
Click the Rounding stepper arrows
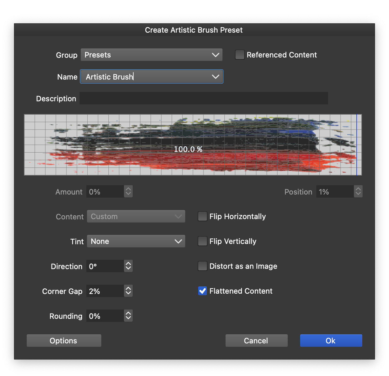[x=128, y=316]
